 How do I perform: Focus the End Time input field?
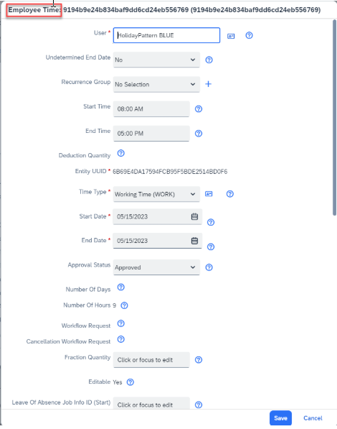click(x=151, y=133)
